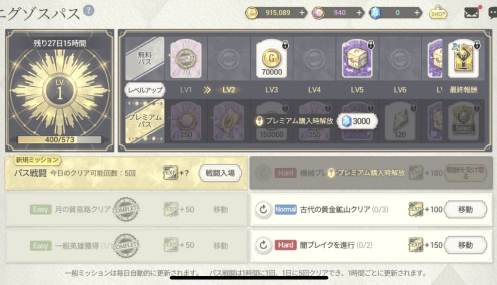Refresh the Hard dark break mission
Image resolution: width=497 pixels, height=285 pixels.
[x=263, y=245]
